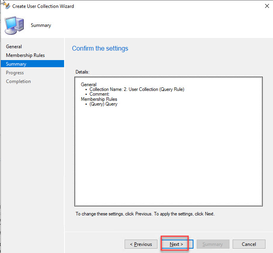This screenshot has width=273, height=253.
Task: Click the greyed-out Summary button
Action: click(x=212, y=244)
